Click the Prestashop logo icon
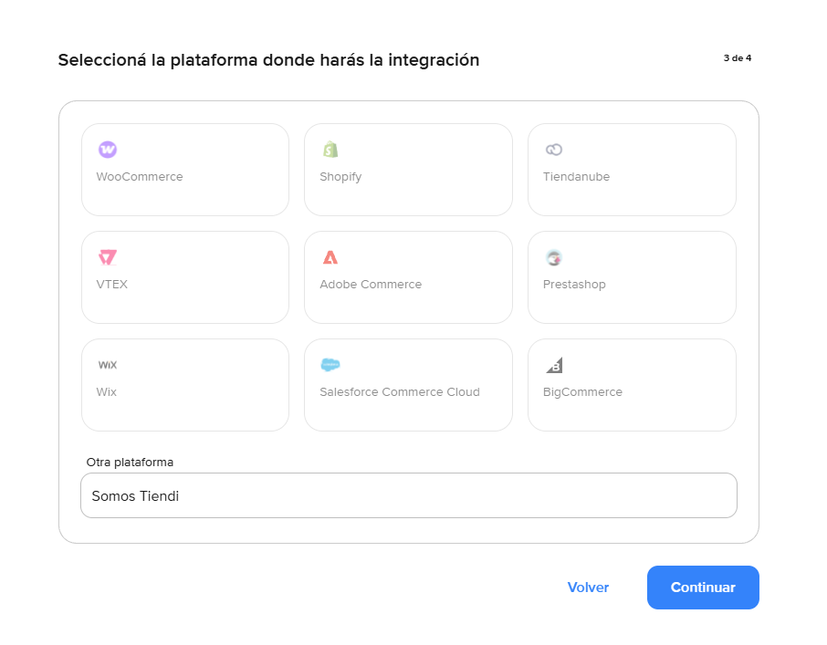The width and height of the screenshot is (827, 645). (554, 257)
